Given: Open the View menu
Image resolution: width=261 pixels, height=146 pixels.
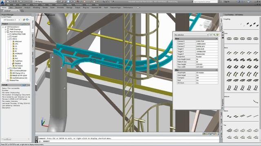Looking at the screenshot, I should (21, 5).
